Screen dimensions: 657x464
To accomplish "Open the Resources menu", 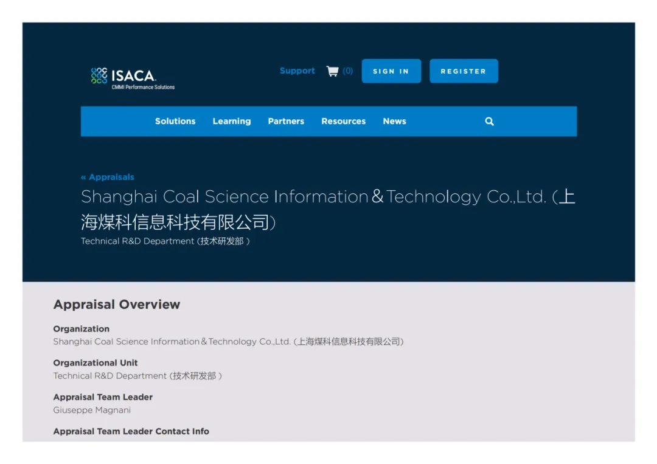I will 343,122.
